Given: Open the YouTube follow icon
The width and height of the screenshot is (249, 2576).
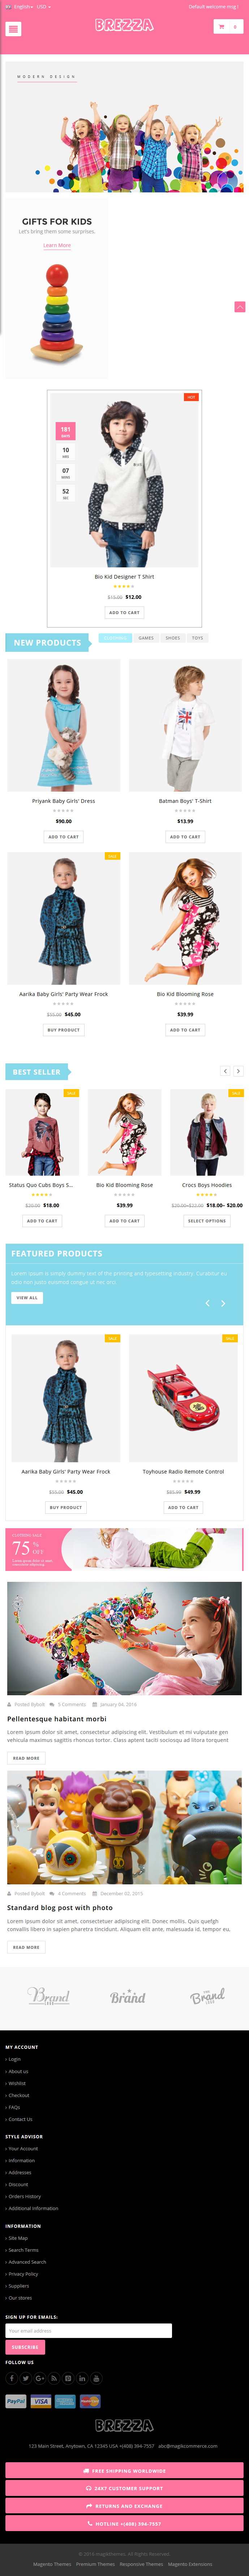Looking at the screenshot, I should [96, 2378].
